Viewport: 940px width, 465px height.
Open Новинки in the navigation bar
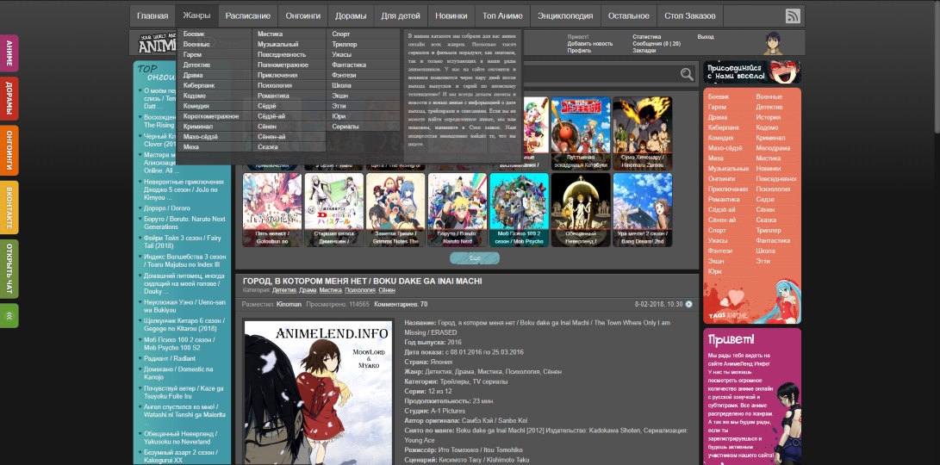pyautogui.click(x=451, y=16)
